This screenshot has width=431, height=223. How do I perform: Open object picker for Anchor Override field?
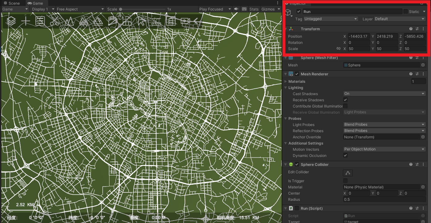(423, 137)
